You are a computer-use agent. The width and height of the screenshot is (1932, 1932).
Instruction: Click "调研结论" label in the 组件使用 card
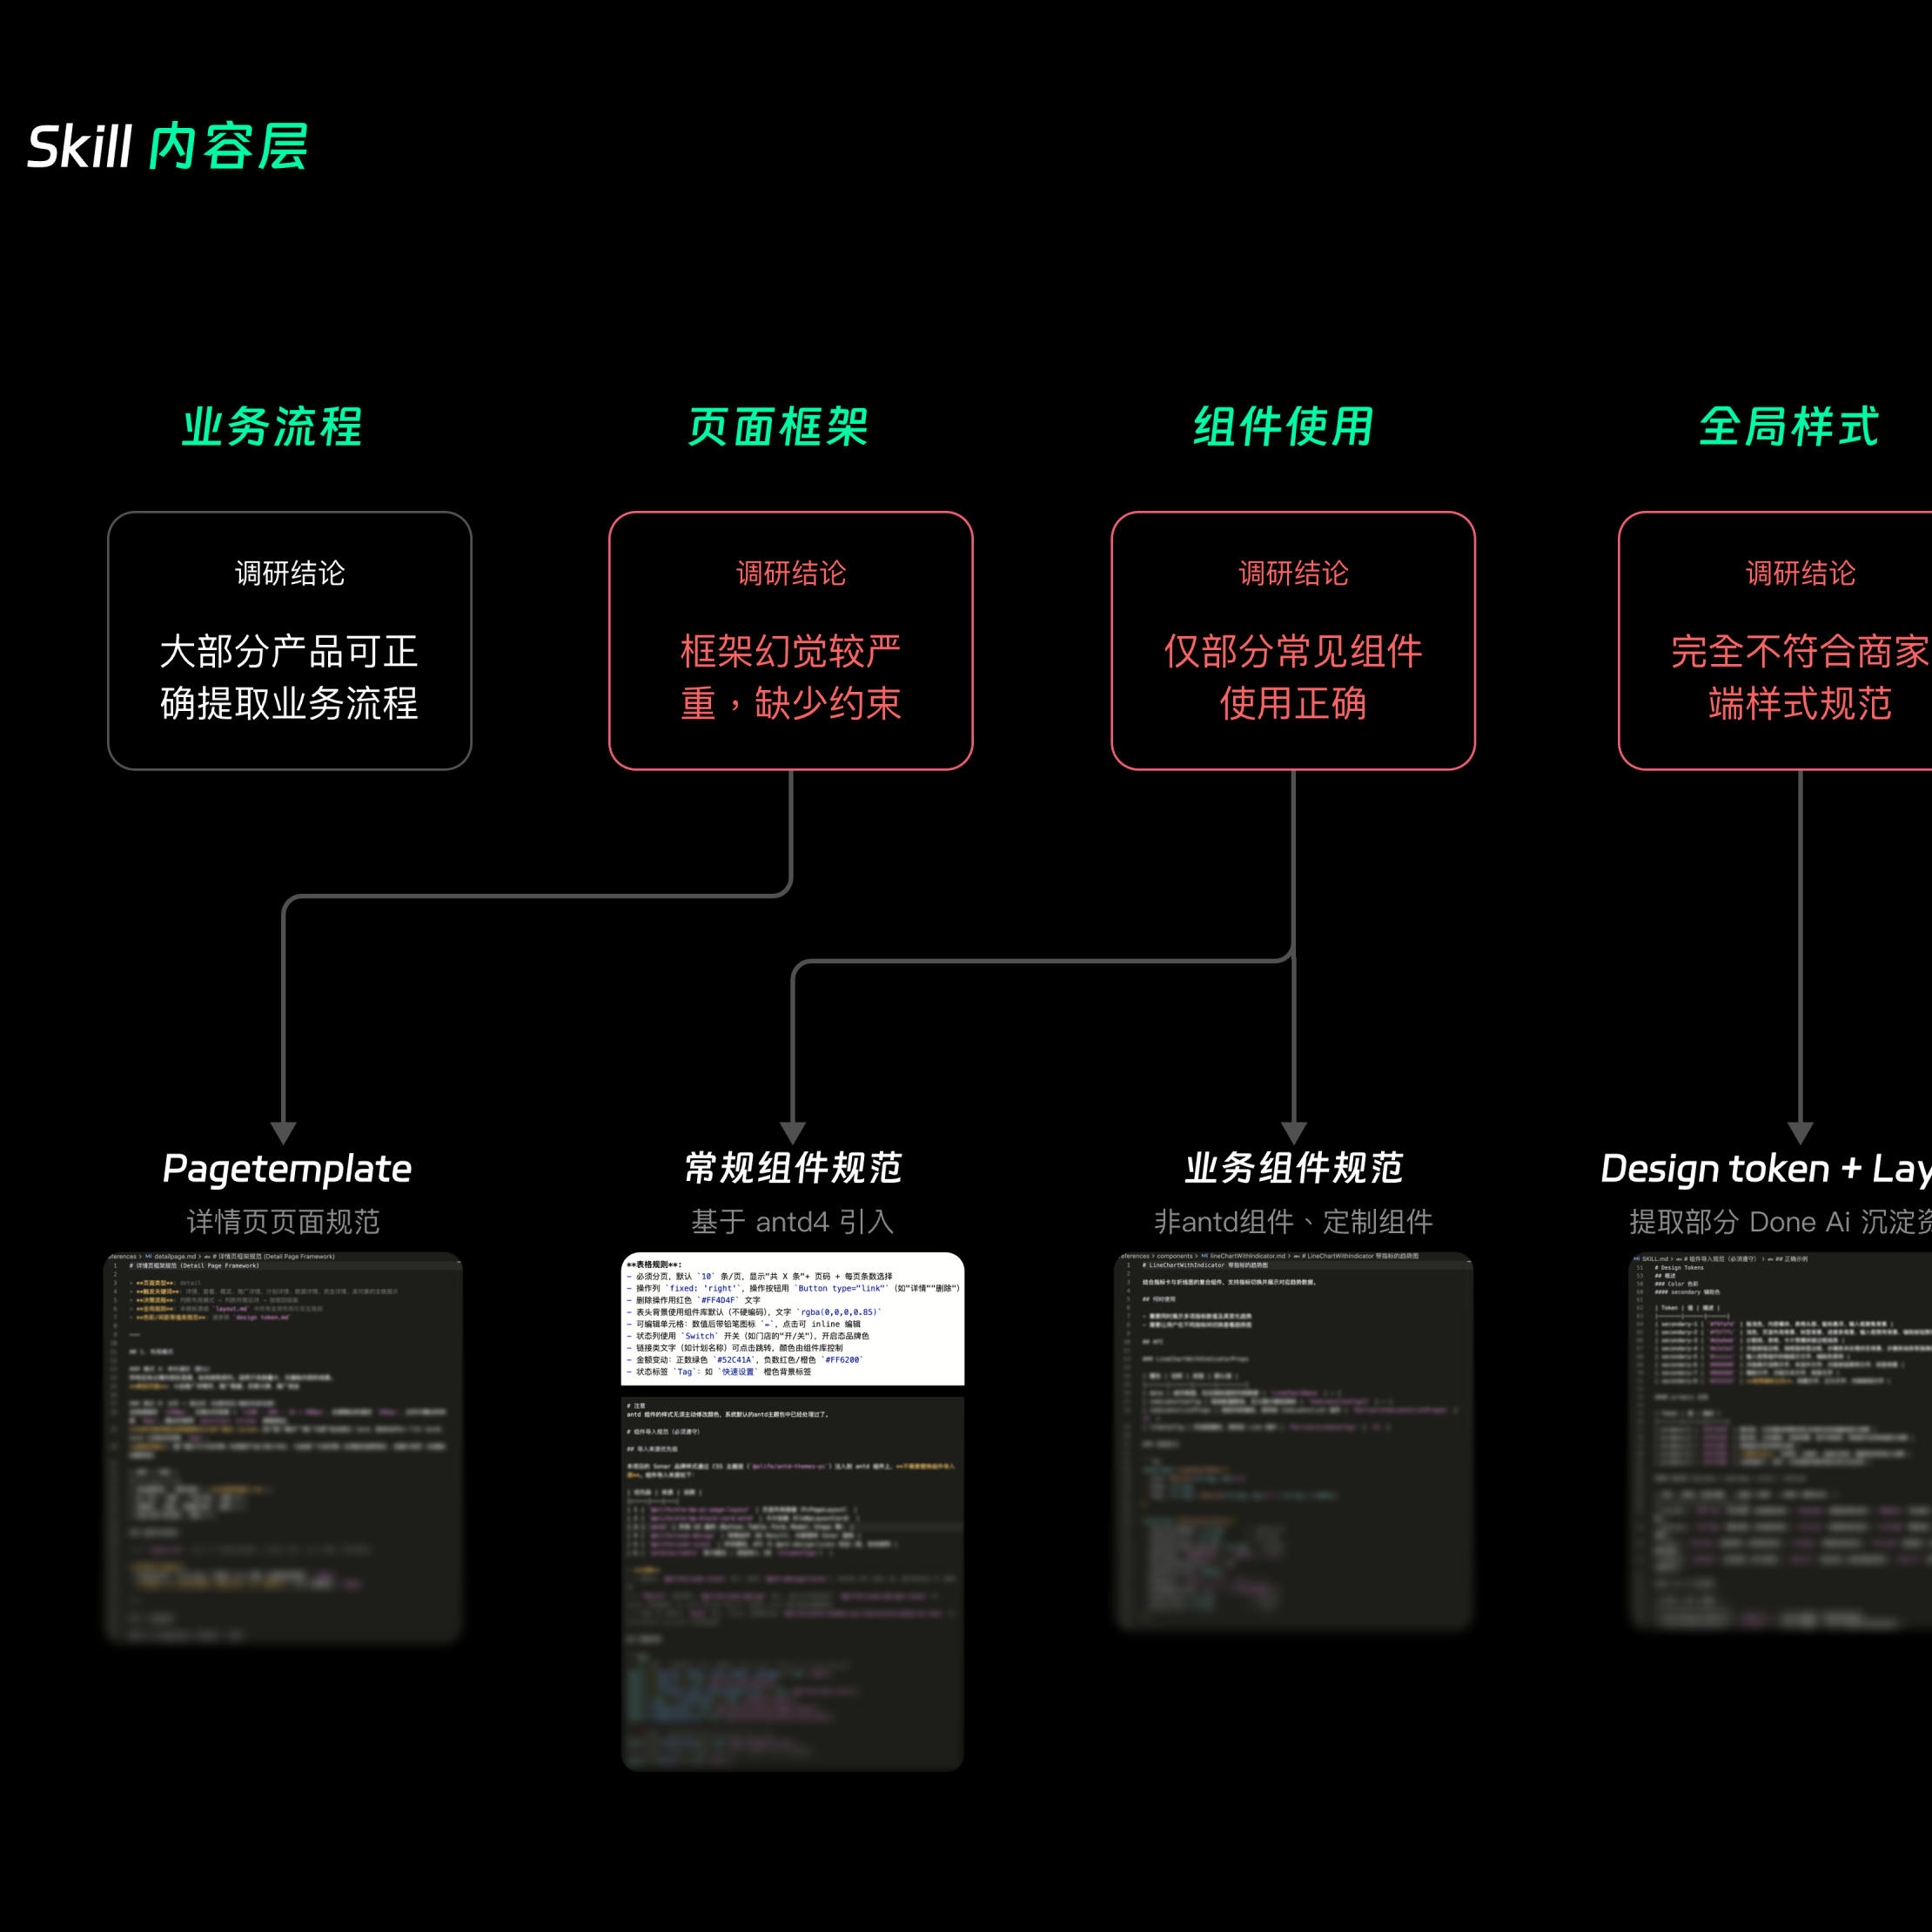coord(1293,573)
